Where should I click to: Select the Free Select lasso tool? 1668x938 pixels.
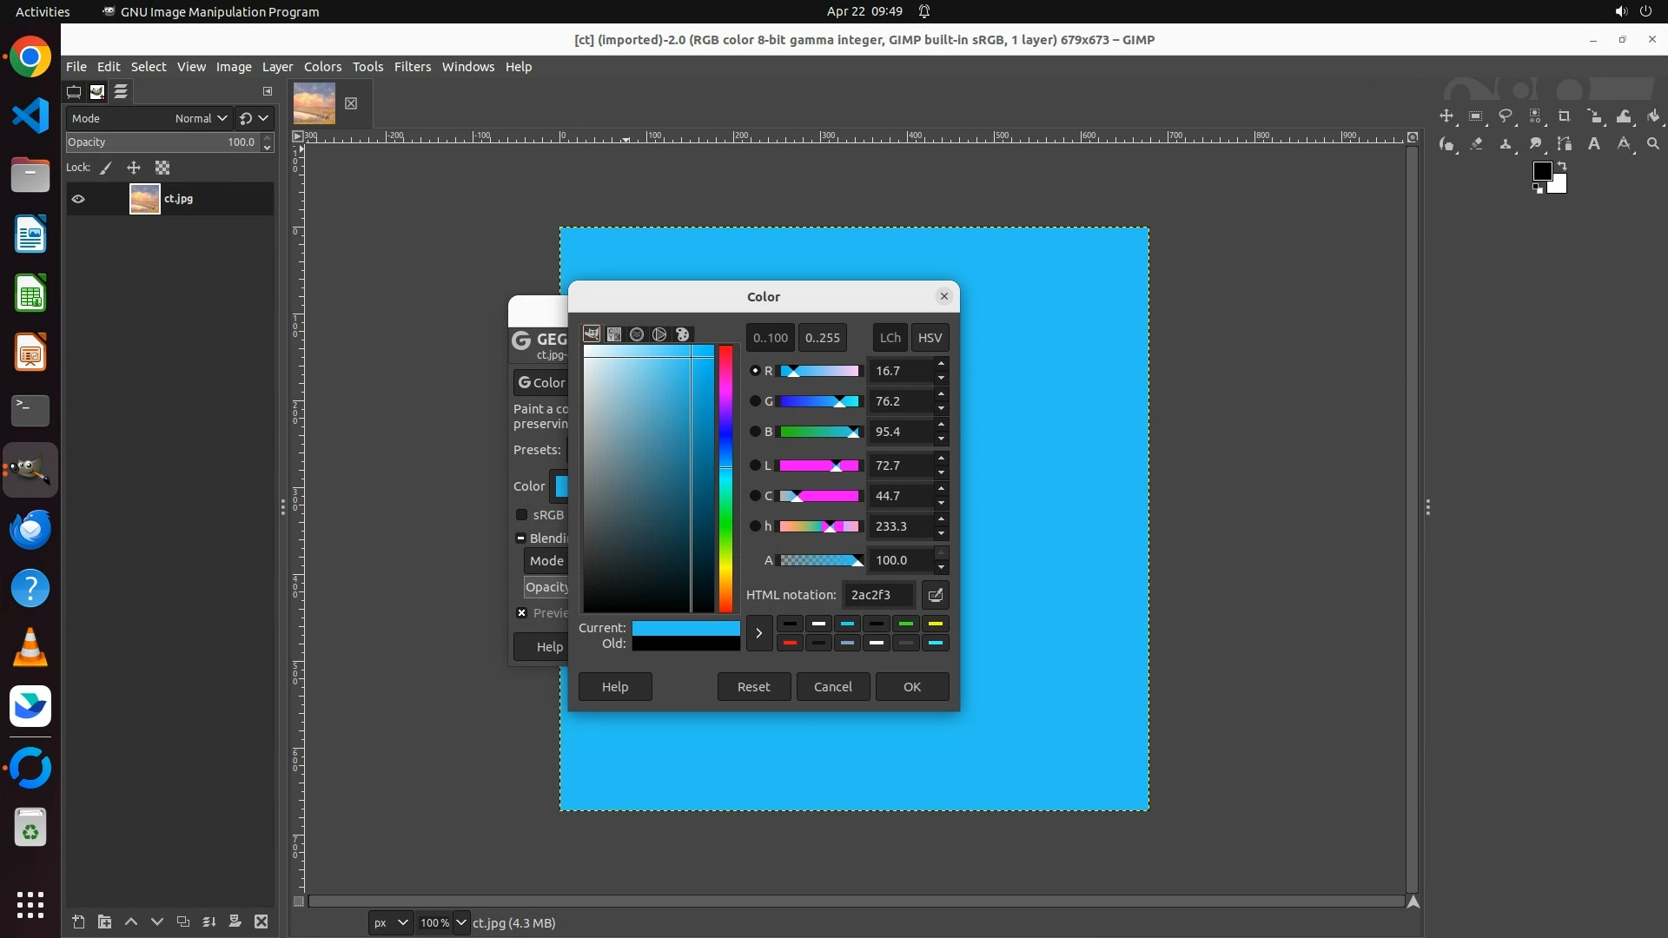click(1506, 116)
